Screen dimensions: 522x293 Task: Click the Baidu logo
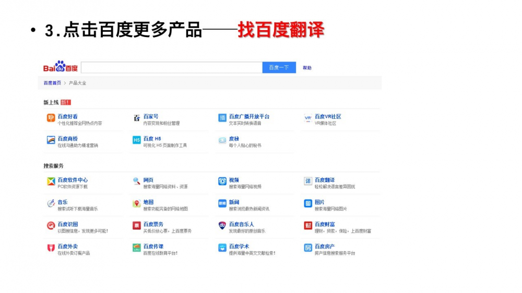tap(60, 67)
